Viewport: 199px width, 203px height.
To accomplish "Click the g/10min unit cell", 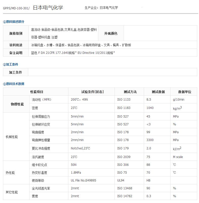I will (184, 100).
